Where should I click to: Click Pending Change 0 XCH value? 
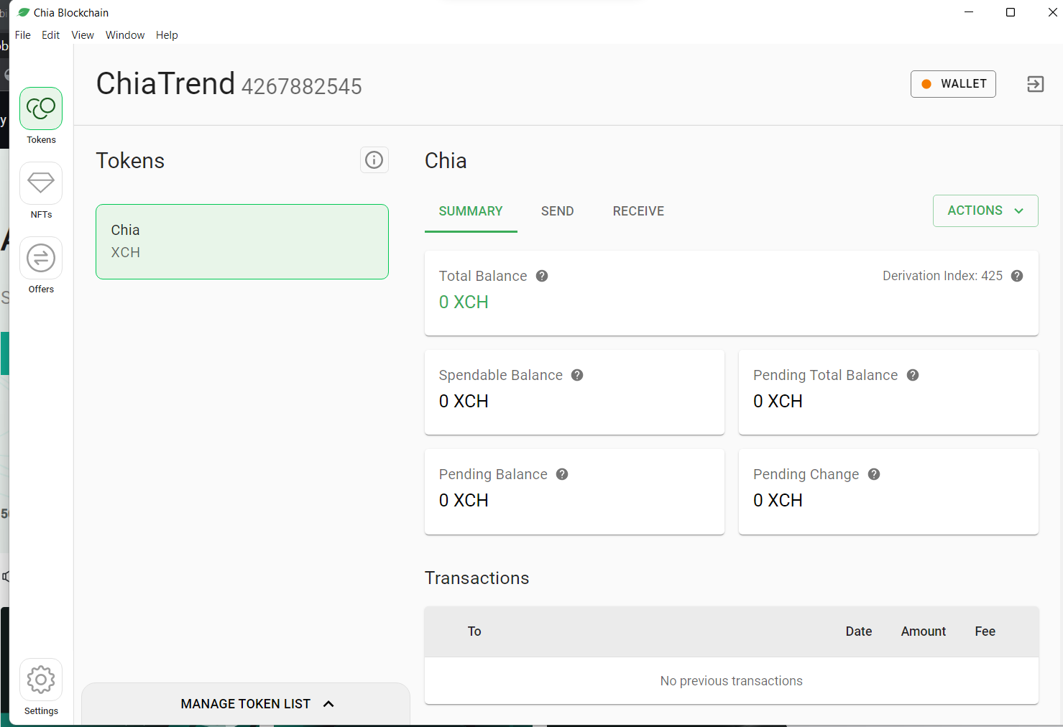pyautogui.click(x=778, y=501)
